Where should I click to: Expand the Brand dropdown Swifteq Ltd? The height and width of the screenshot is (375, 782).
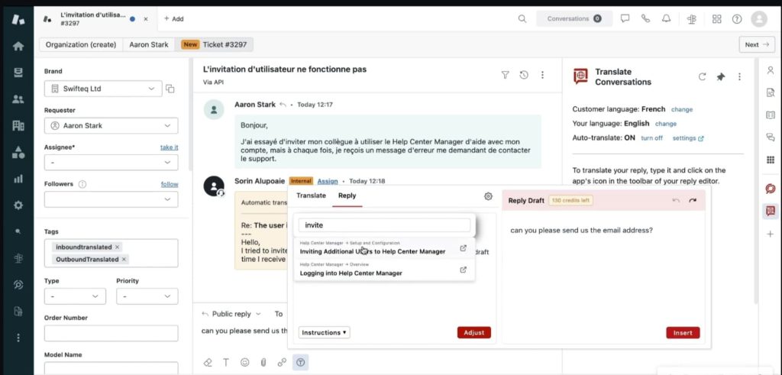coord(103,89)
